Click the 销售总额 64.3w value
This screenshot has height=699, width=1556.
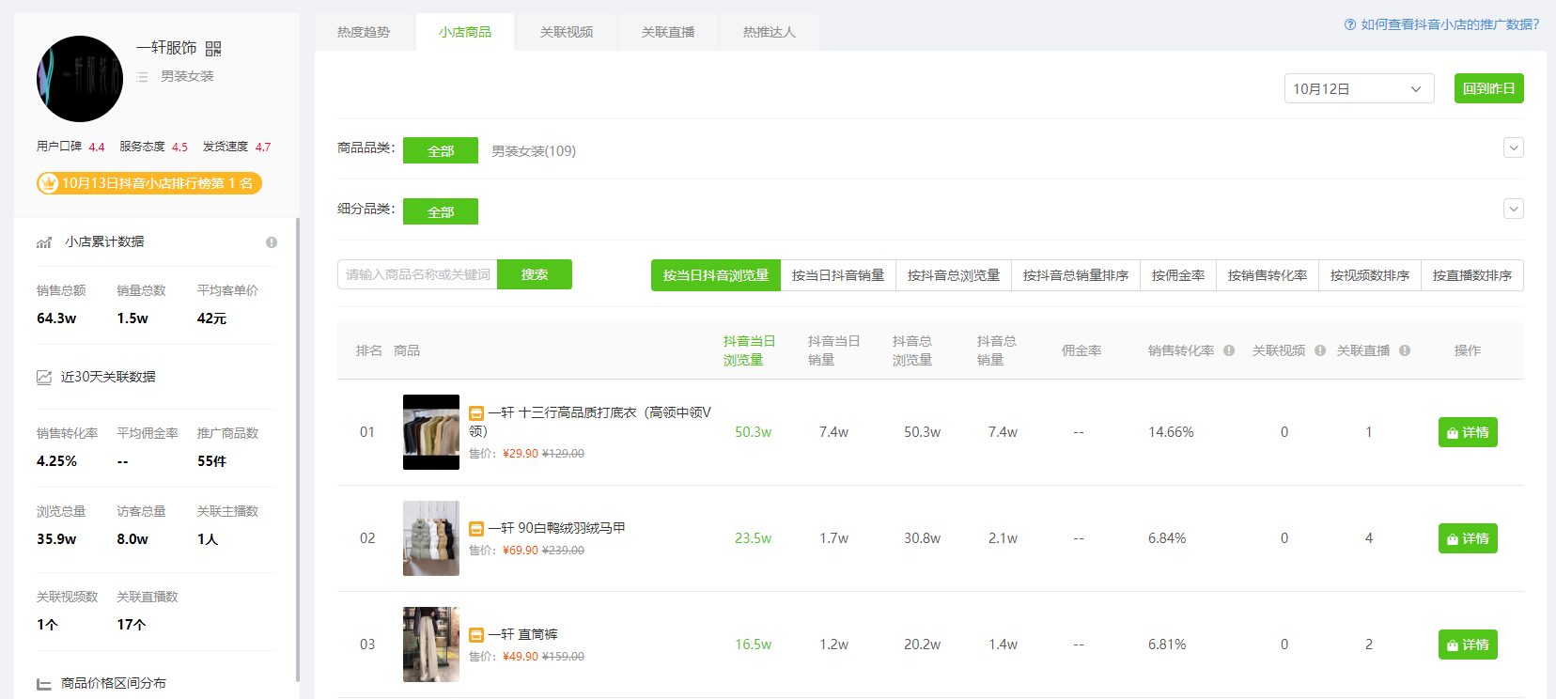tap(56, 318)
